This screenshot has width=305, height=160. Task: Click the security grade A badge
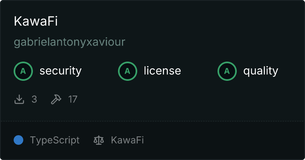[23, 71]
